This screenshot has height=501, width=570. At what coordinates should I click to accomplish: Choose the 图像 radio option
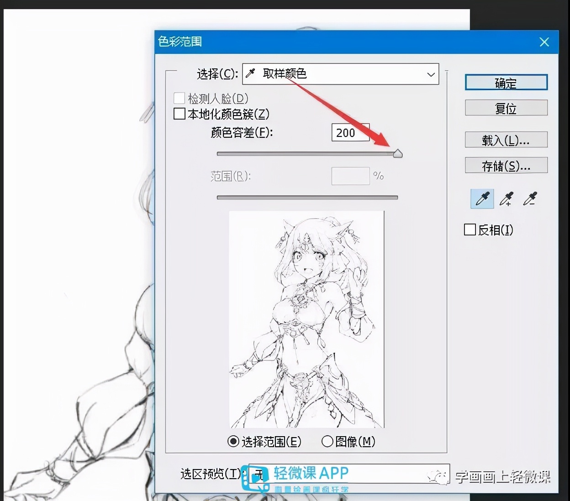click(x=327, y=441)
